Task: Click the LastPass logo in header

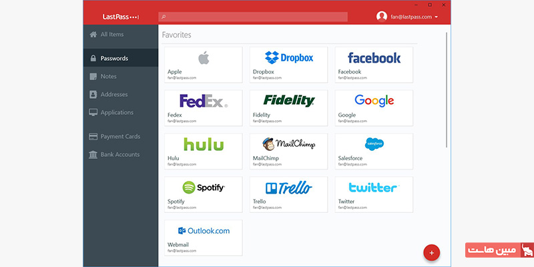Action: (x=121, y=17)
